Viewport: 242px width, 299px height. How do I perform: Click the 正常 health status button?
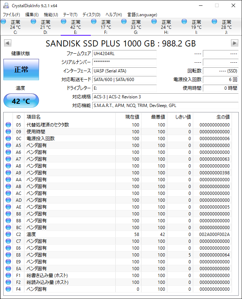[x=21, y=70]
